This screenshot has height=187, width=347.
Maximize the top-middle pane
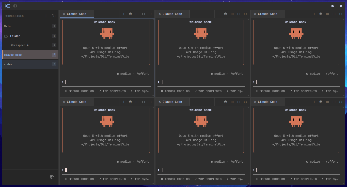tap(245, 14)
